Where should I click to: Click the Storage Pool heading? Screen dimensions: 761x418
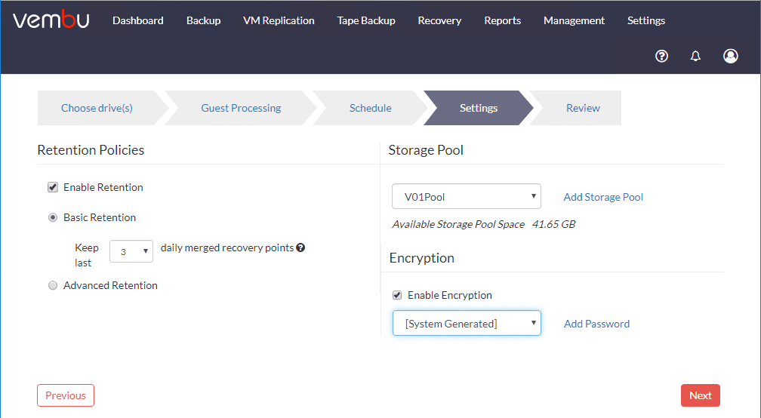[x=426, y=150]
